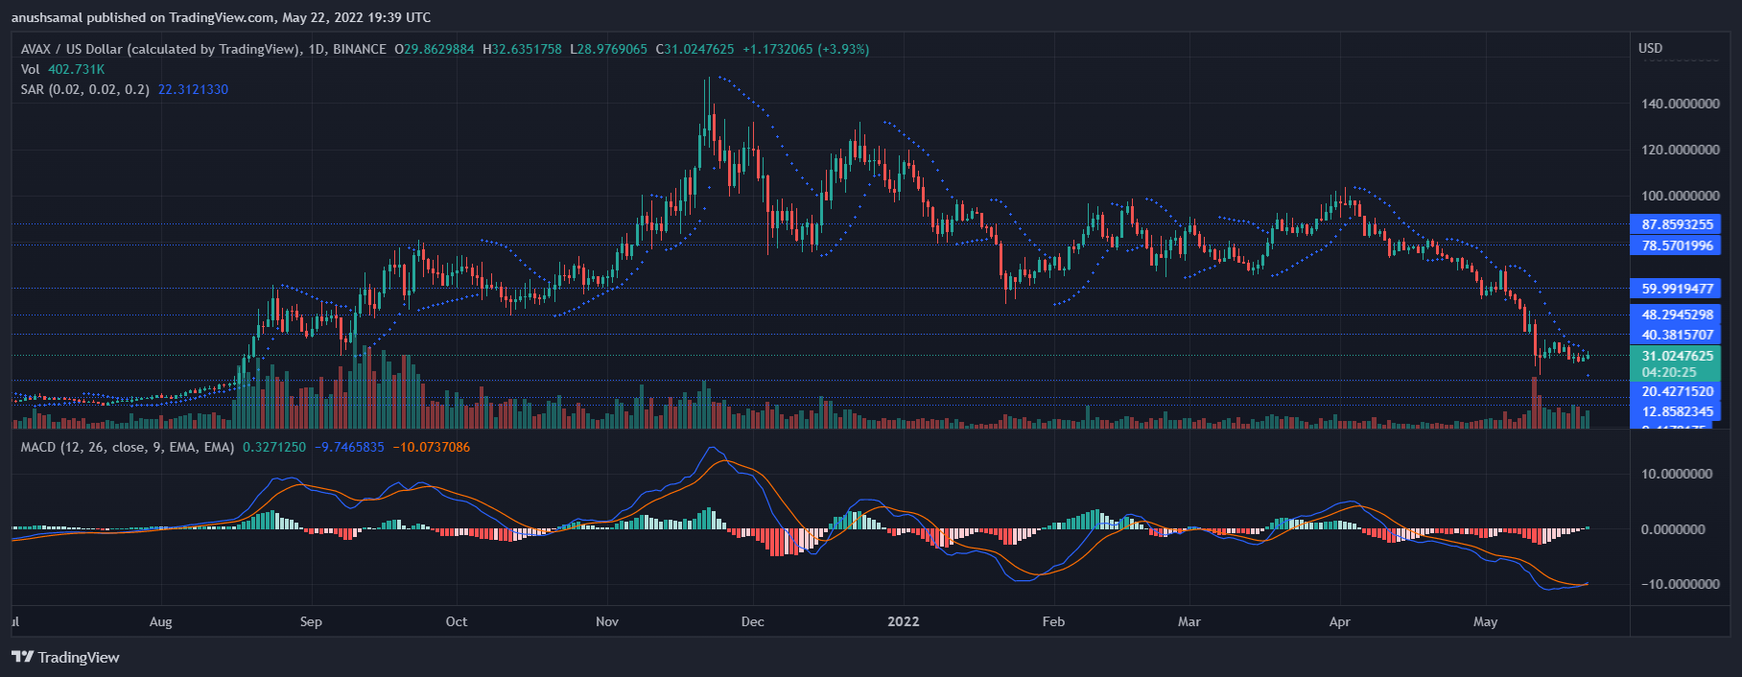Click the close price C31.0247625

695,49
